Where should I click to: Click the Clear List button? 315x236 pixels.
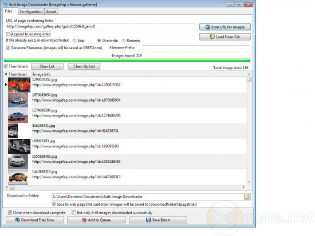click(x=47, y=66)
